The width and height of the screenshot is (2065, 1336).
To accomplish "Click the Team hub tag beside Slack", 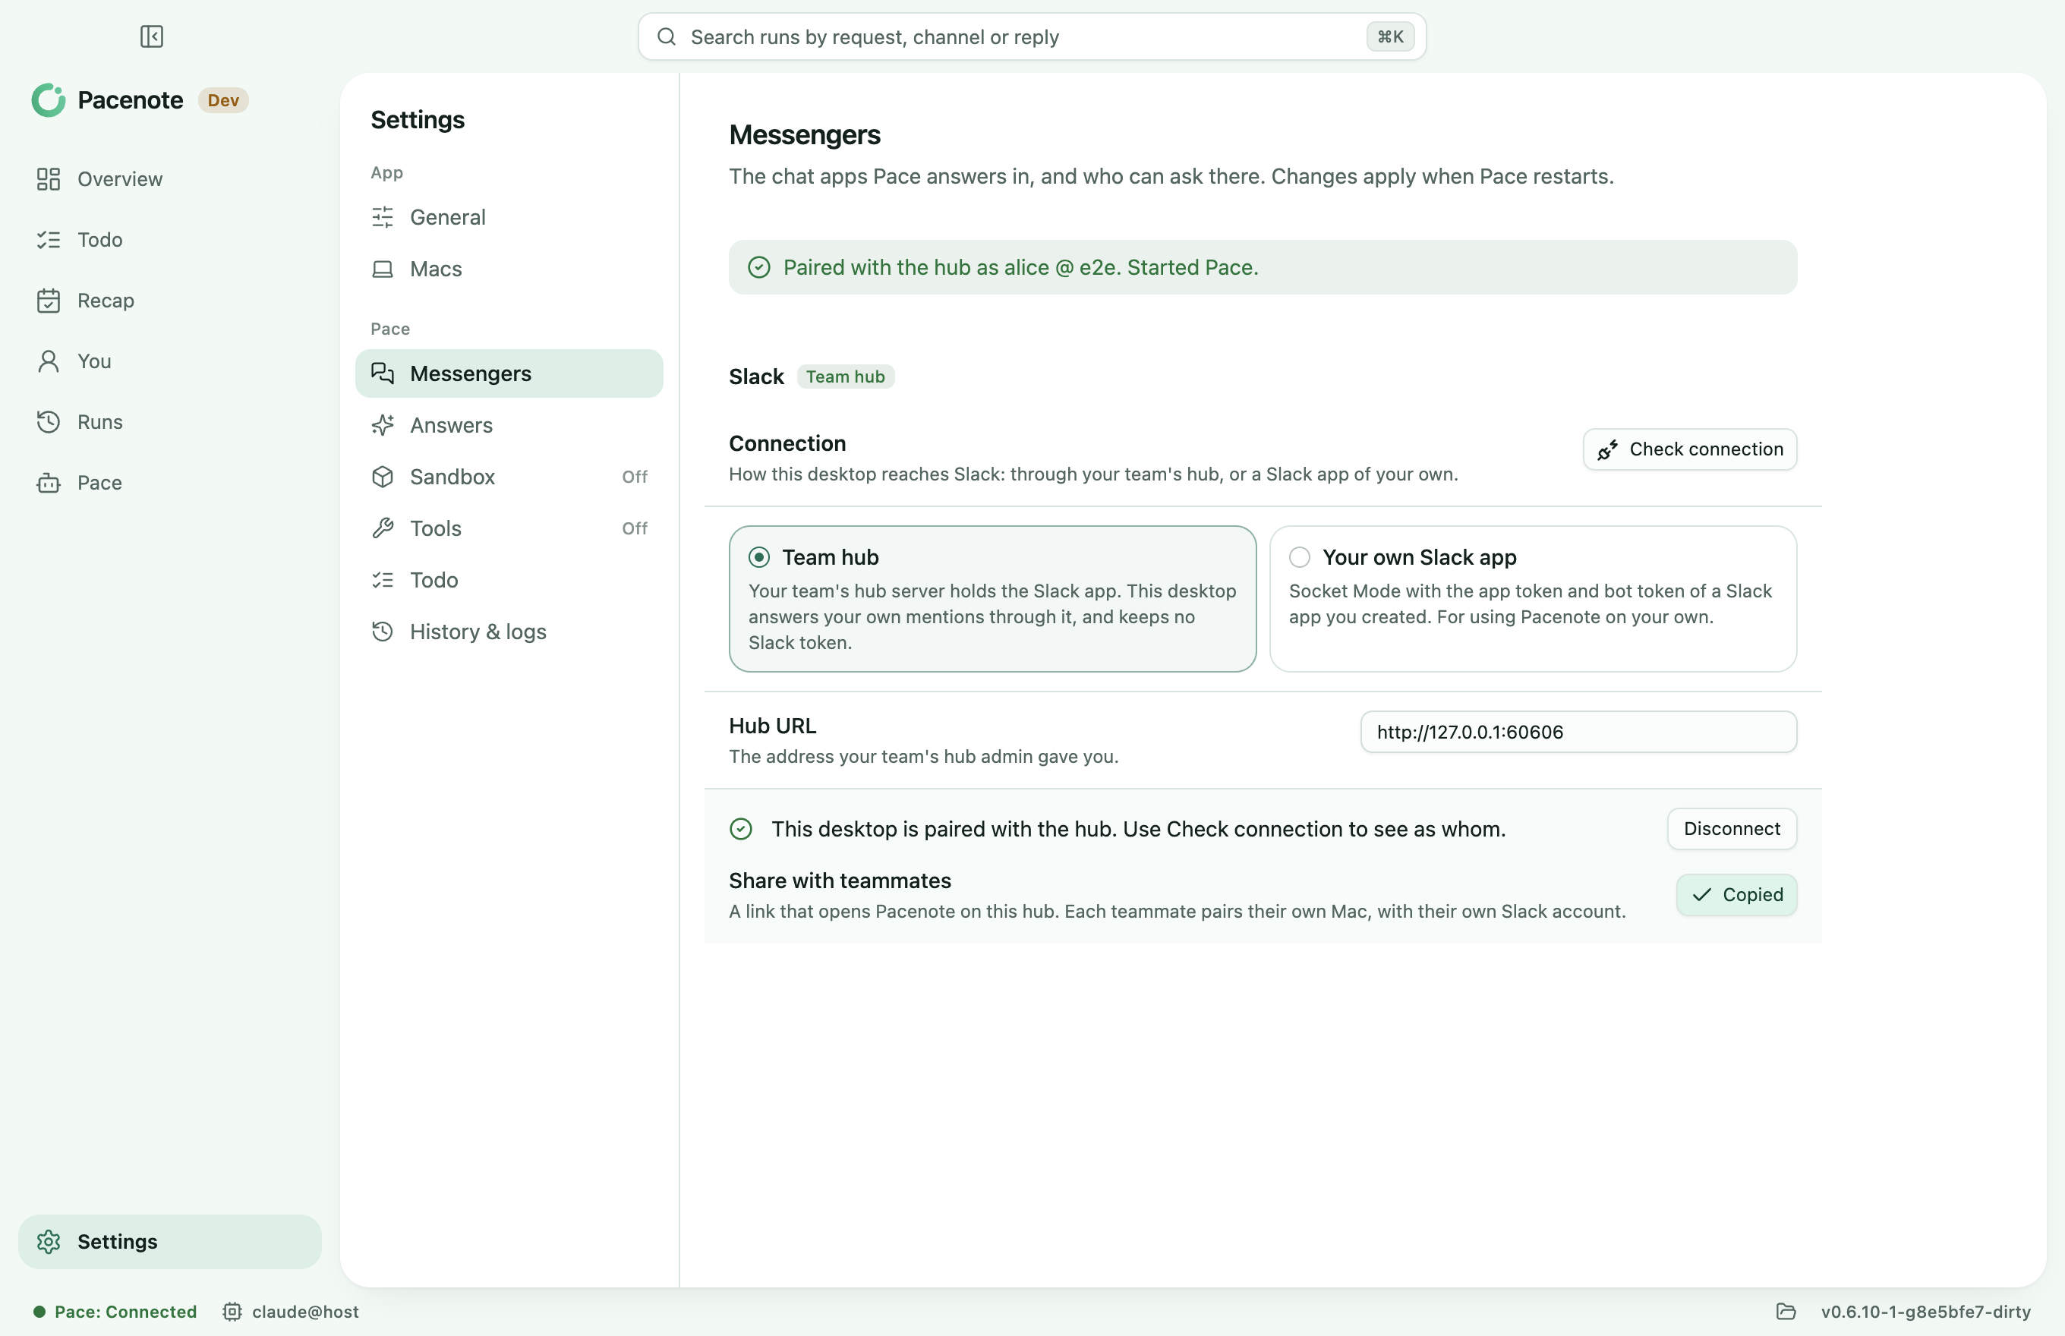I will tap(845, 377).
